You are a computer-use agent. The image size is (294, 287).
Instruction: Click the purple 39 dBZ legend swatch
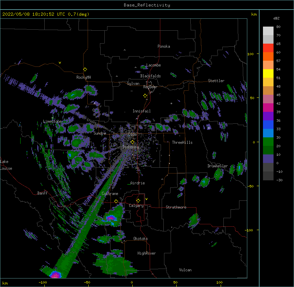pos(268,116)
